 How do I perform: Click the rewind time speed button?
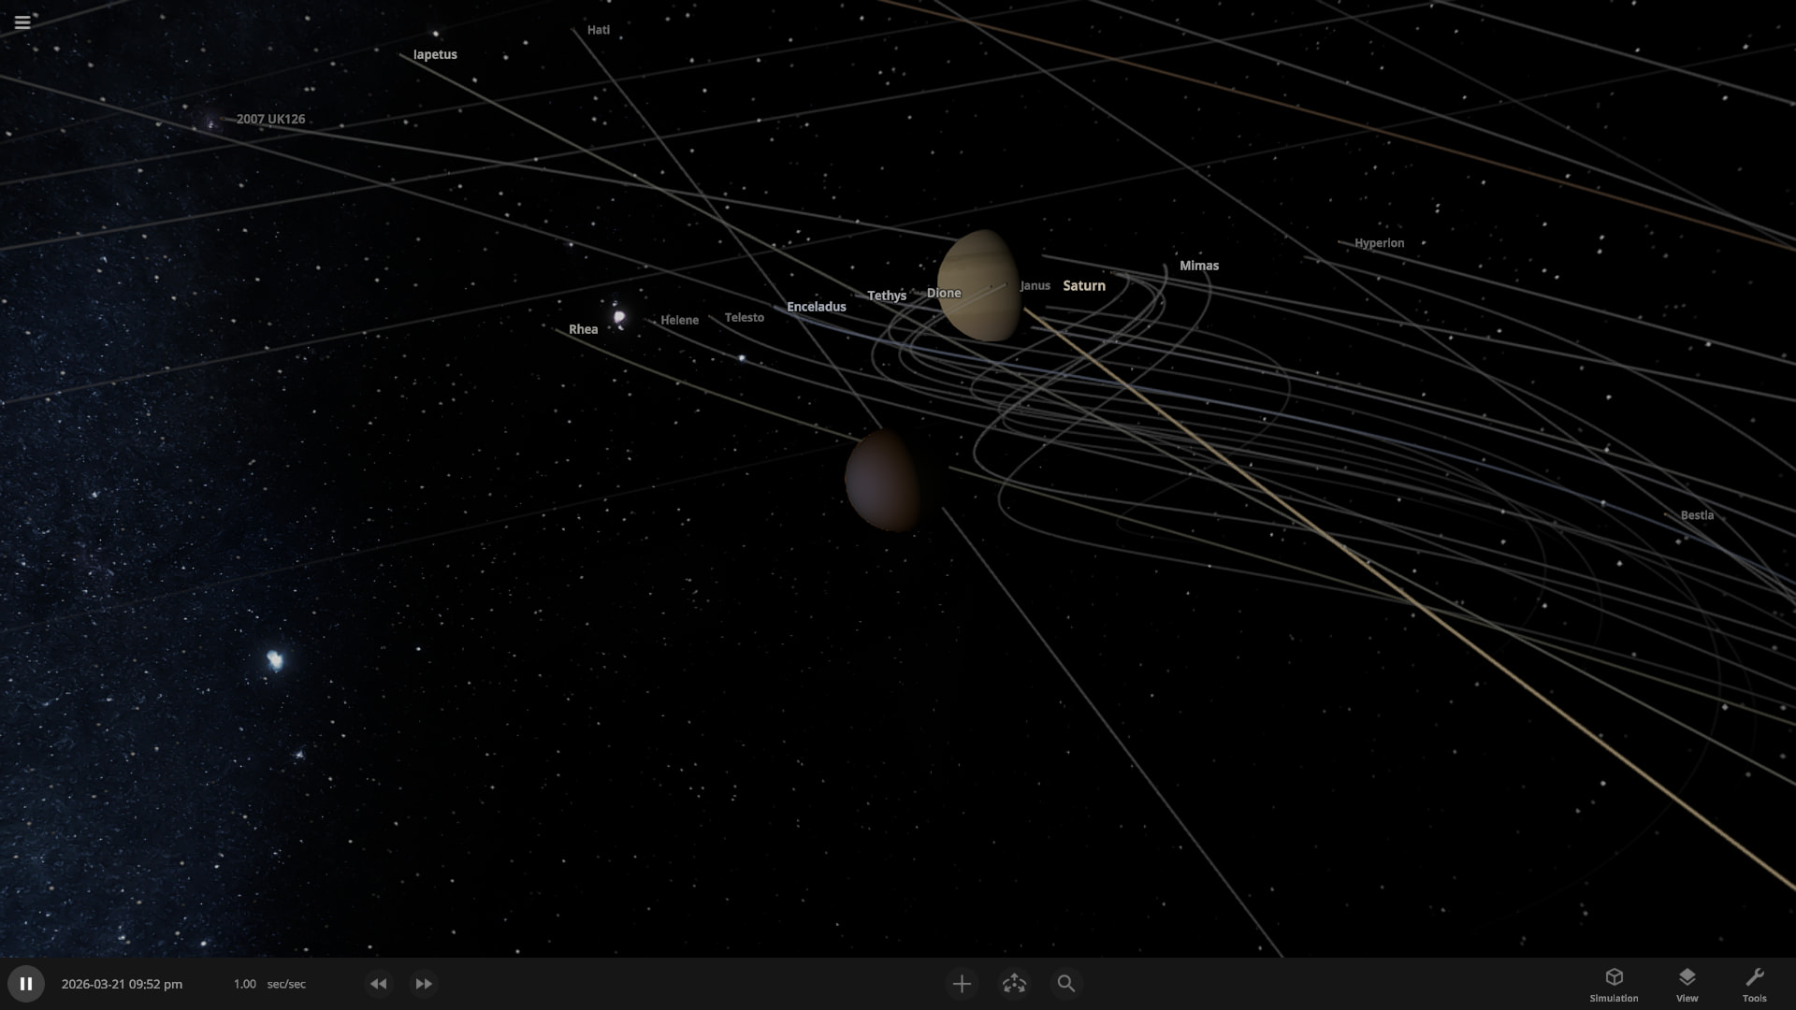point(378,984)
